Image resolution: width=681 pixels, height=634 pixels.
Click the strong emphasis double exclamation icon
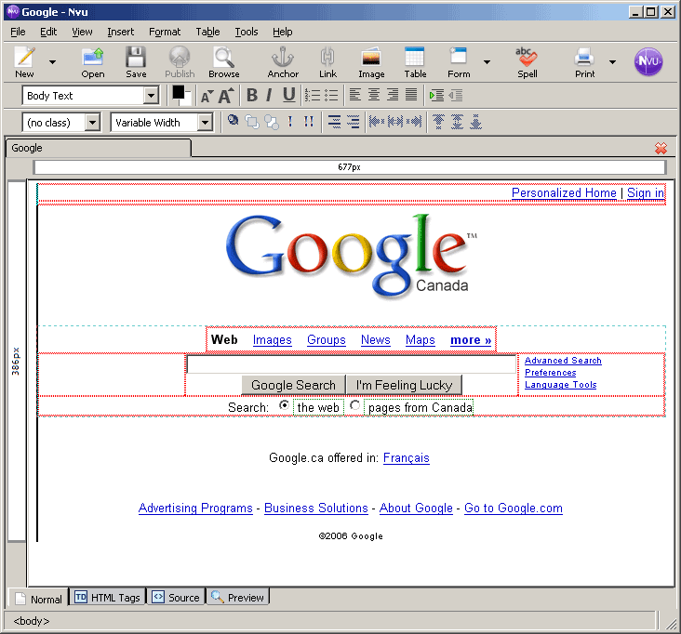[309, 122]
